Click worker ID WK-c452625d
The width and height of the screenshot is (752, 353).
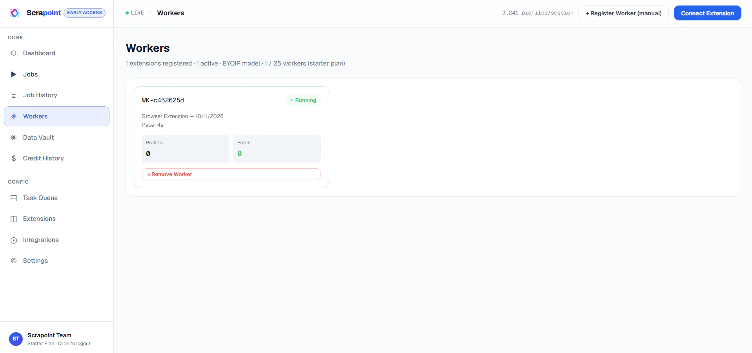coord(163,100)
